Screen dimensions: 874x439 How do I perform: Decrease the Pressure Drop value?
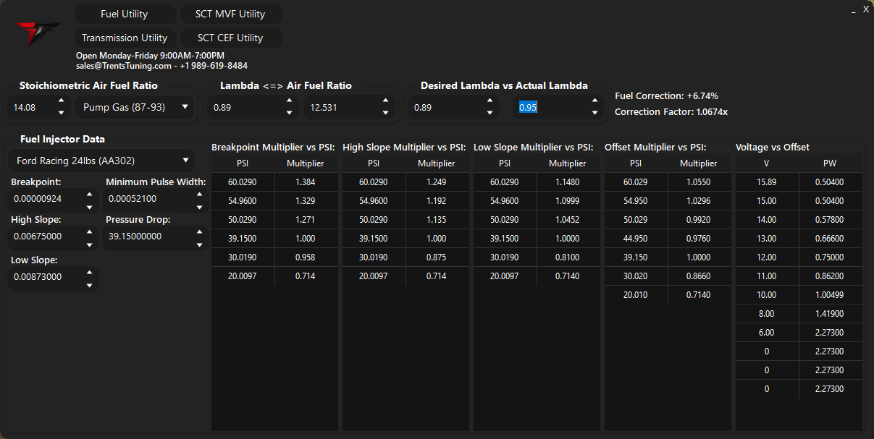(201, 244)
